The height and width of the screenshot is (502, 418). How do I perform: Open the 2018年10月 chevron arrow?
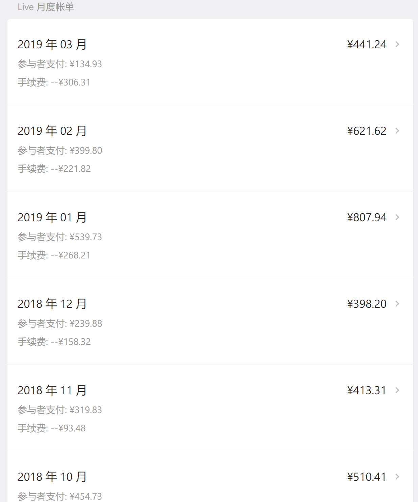397,477
